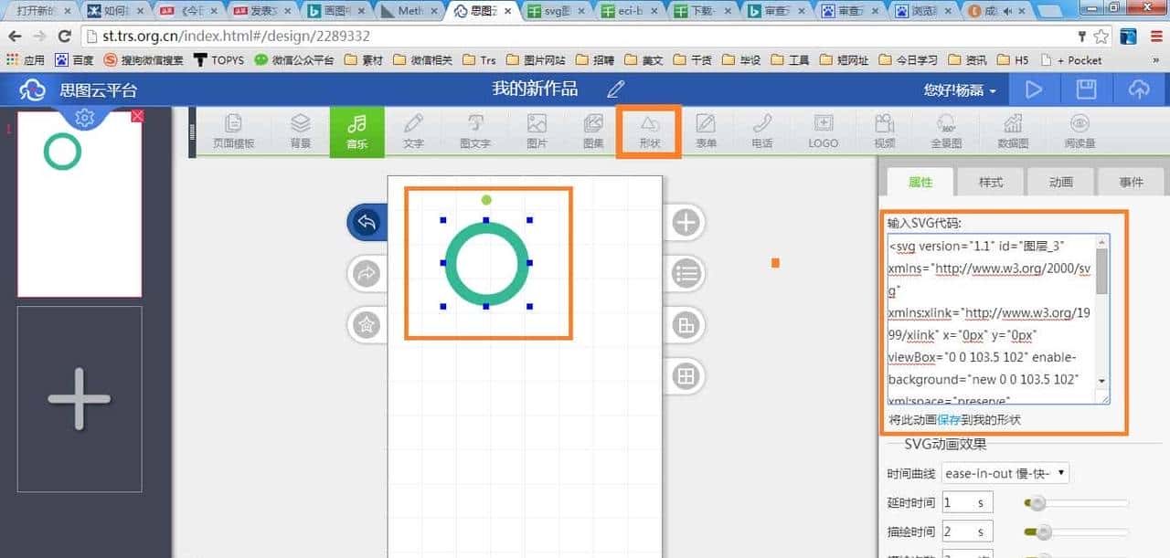Viewport: 1170px width, 558px height.
Task: Click the SVG textarea scrollbar down arrow
Action: pos(1101,381)
